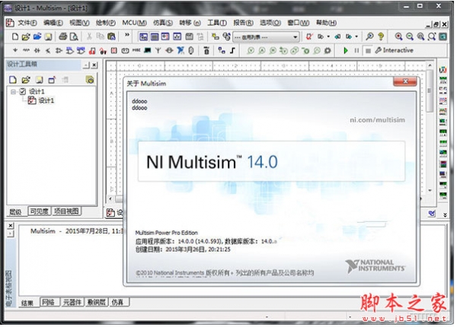Zoom in on the schematic
Image resolution: width=457 pixels, height=327 pixels.
398,37
